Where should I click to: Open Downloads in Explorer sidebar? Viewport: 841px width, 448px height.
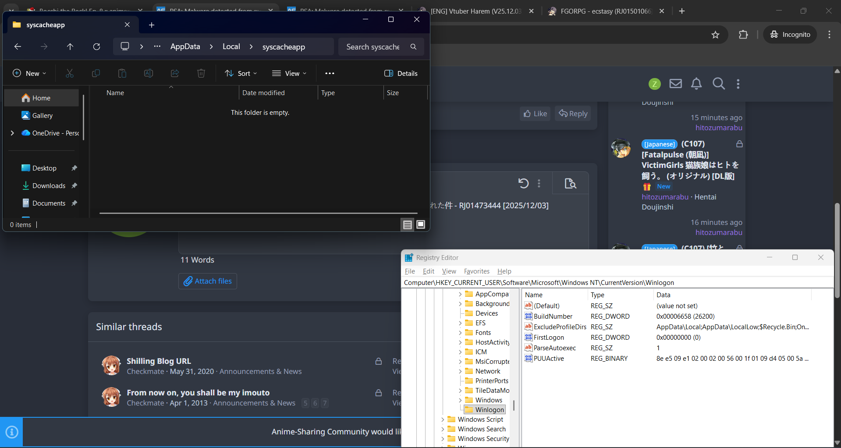point(49,185)
